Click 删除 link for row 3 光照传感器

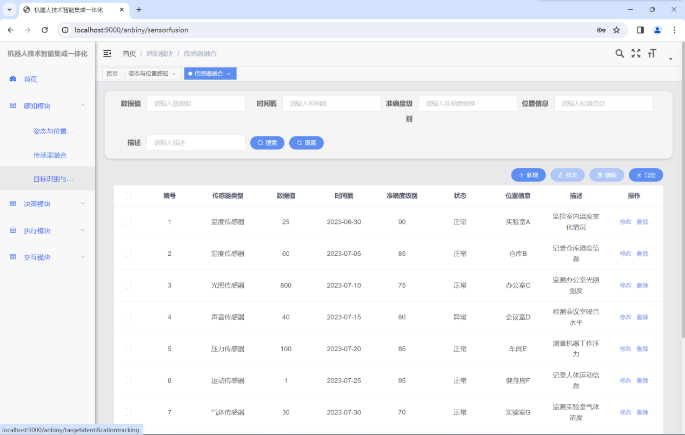[642, 286]
